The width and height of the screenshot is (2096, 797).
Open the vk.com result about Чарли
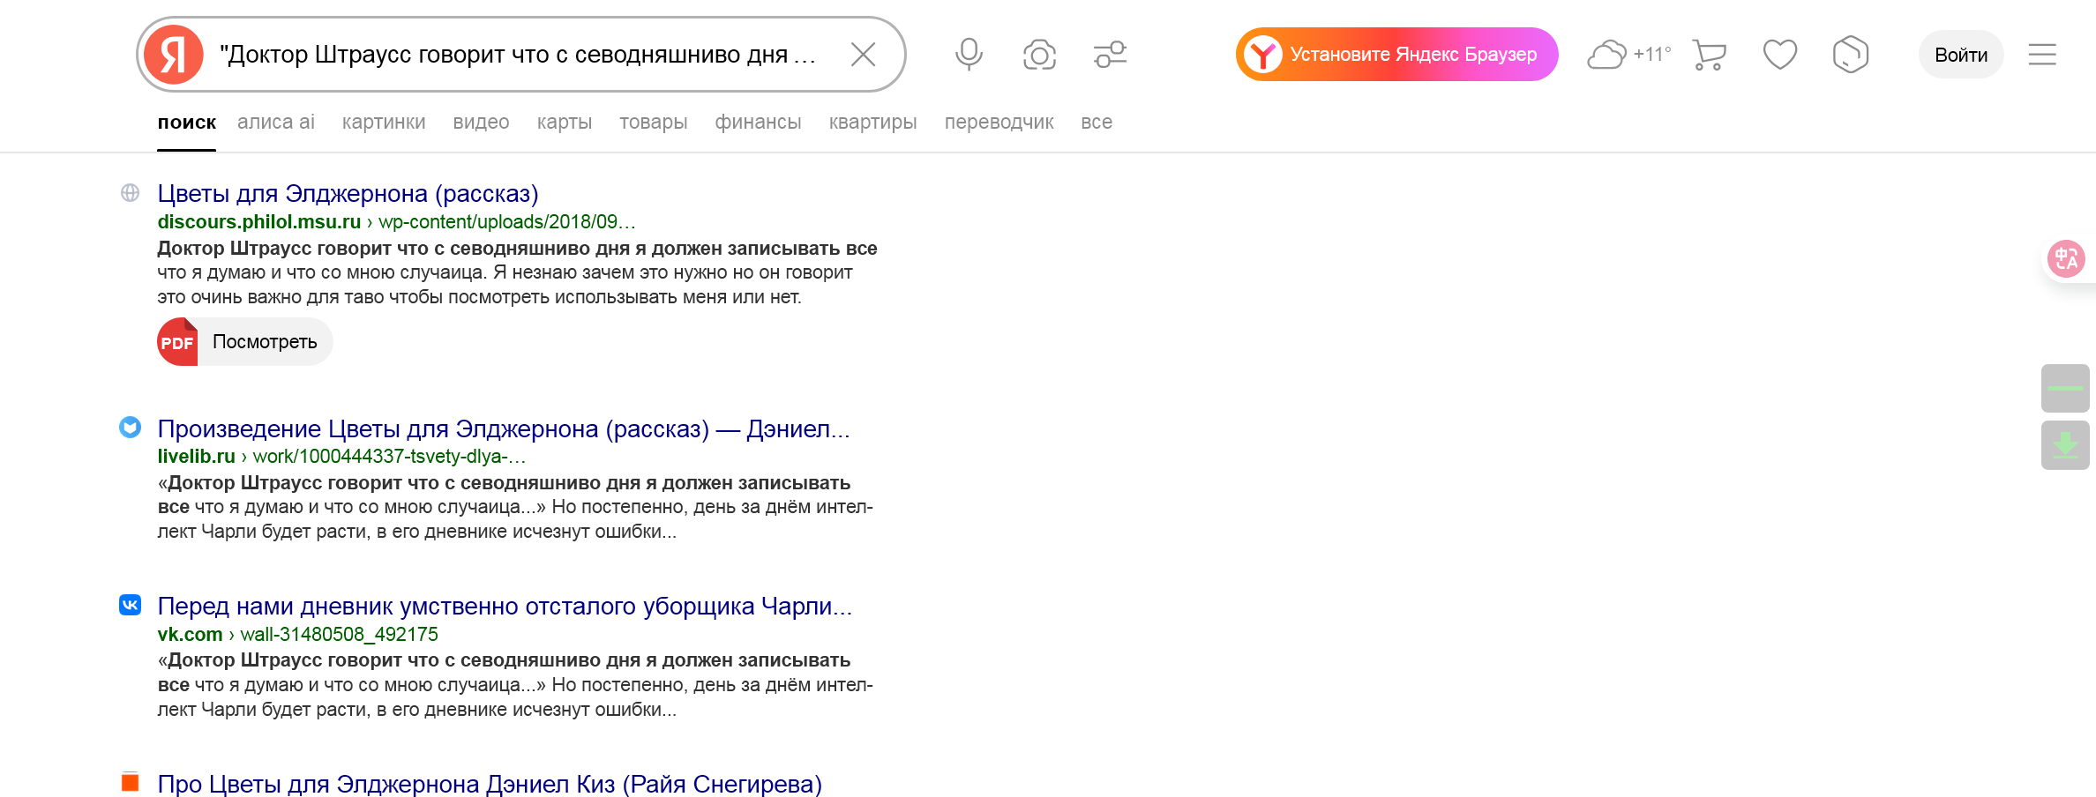(x=504, y=607)
